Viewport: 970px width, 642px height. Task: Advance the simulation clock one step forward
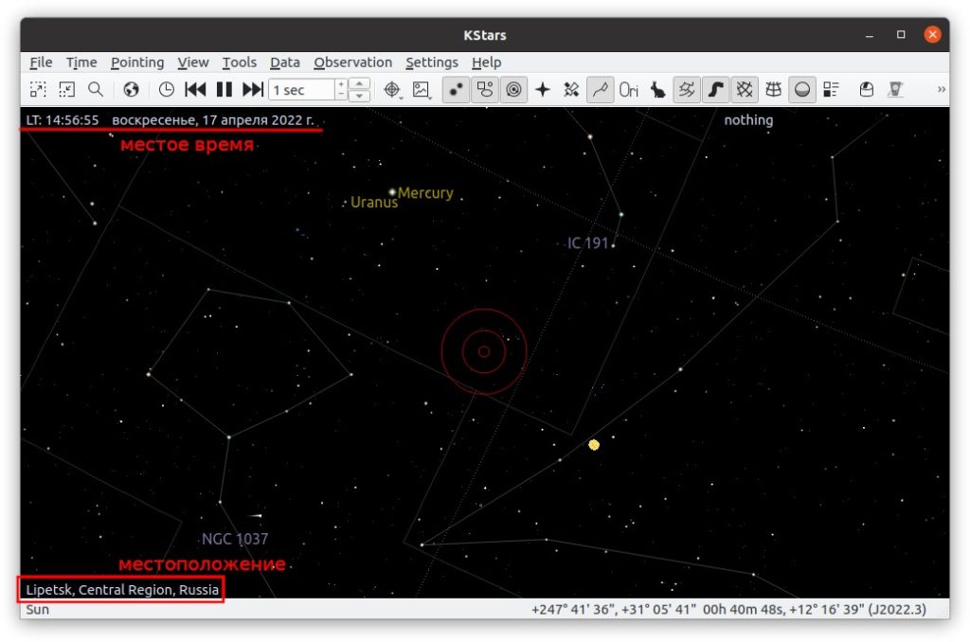pyautogui.click(x=252, y=90)
